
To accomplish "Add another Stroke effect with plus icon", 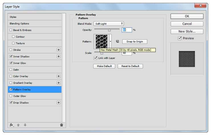I will (x=58, y=50).
